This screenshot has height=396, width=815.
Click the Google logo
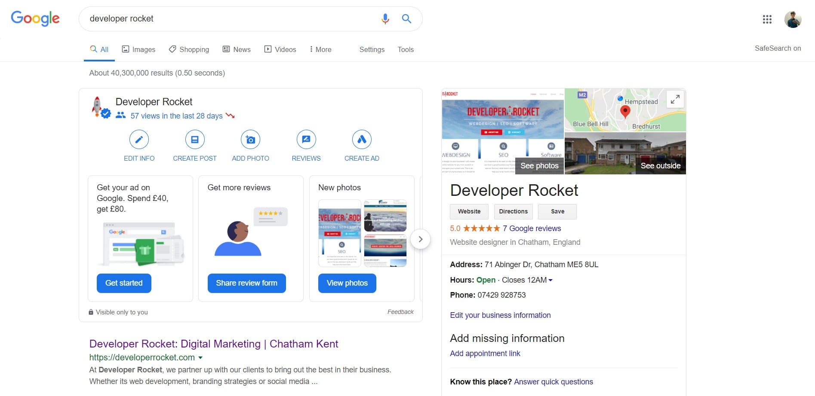(35, 18)
